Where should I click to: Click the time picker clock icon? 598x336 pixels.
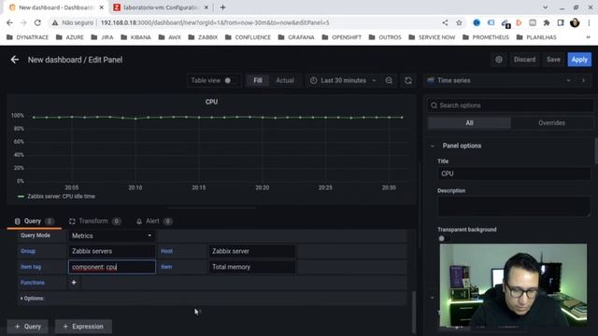click(x=314, y=80)
